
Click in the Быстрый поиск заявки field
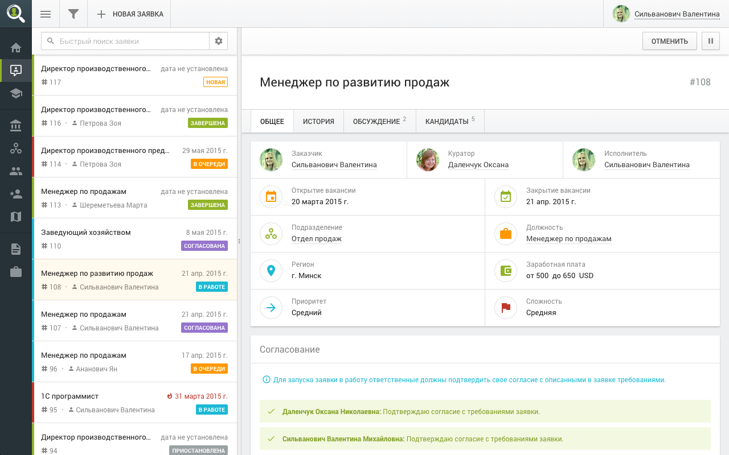131,41
